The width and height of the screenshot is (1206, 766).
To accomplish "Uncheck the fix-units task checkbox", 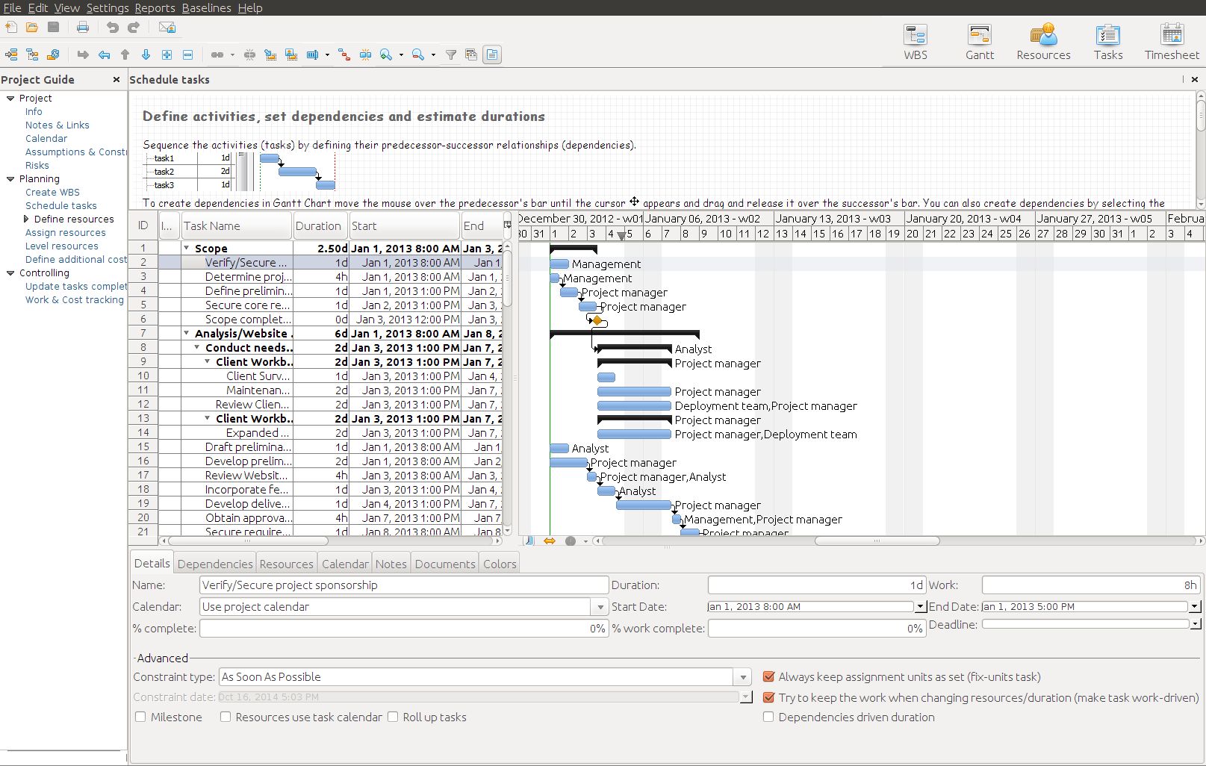I will pos(768,677).
